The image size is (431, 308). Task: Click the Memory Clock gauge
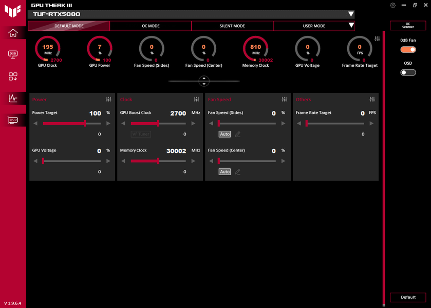click(x=256, y=49)
